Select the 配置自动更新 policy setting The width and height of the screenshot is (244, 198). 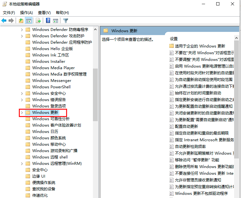click(186, 126)
